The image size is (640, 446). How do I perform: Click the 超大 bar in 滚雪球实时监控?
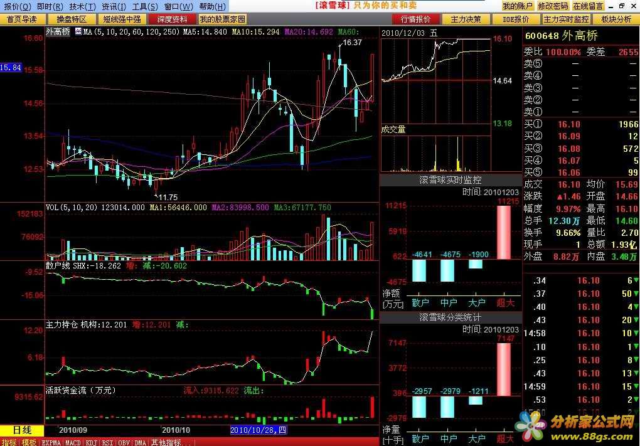point(504,232)
